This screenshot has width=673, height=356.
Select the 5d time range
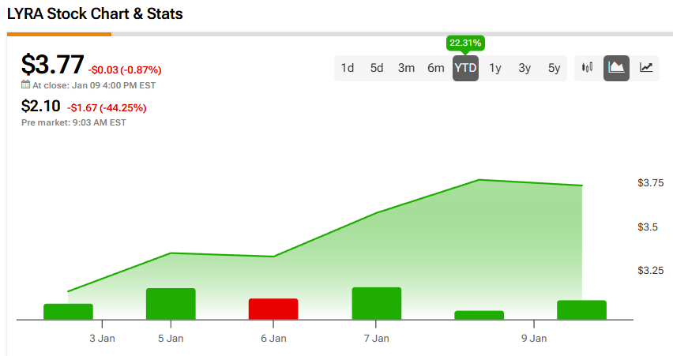377,68
